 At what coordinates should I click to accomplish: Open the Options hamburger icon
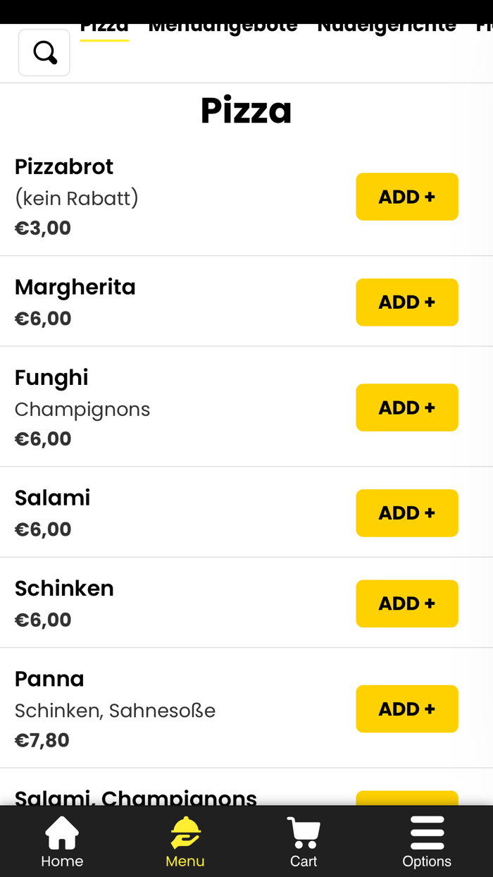(x=427, y=833)
